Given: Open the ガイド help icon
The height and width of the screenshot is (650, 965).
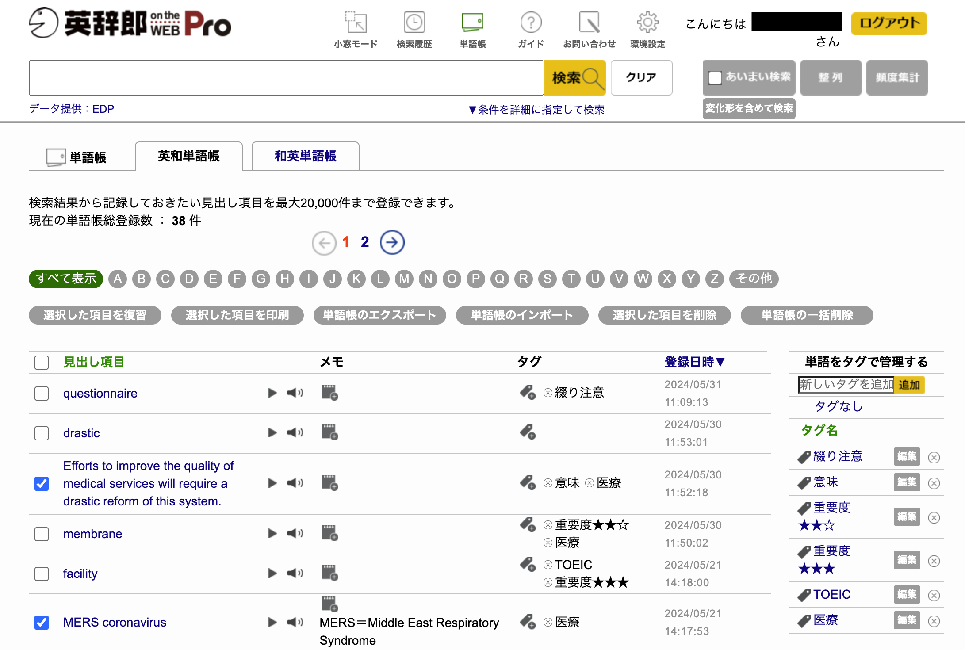Looking at the screenshot, I should pyautogui.click(x=531, y=23).
